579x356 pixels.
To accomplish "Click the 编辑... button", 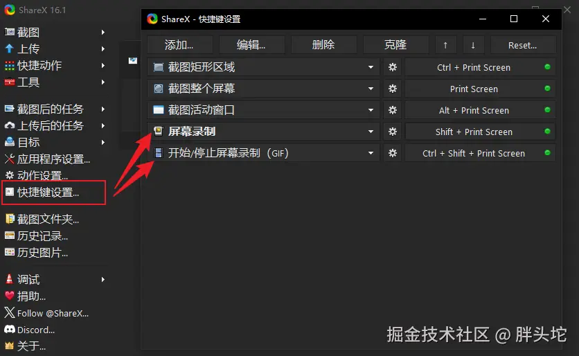I will pyautogui.click(x=251, y=45).
